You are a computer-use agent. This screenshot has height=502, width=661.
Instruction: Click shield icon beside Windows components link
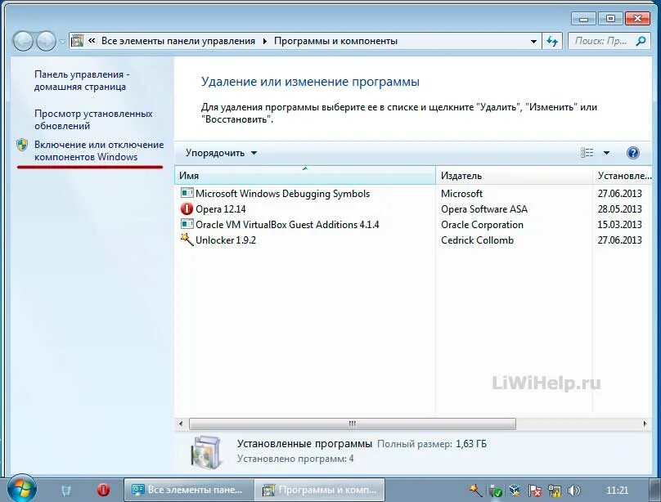[x=22, y=145]
